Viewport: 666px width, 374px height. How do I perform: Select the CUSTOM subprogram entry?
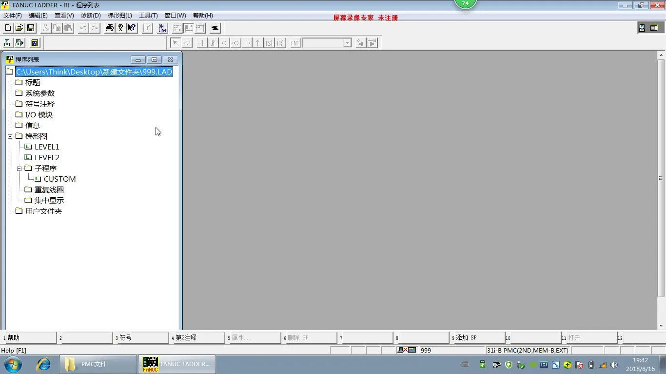[x=59, y=179]
